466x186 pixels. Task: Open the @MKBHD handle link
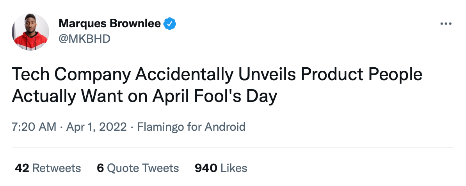tap(84, 39)
